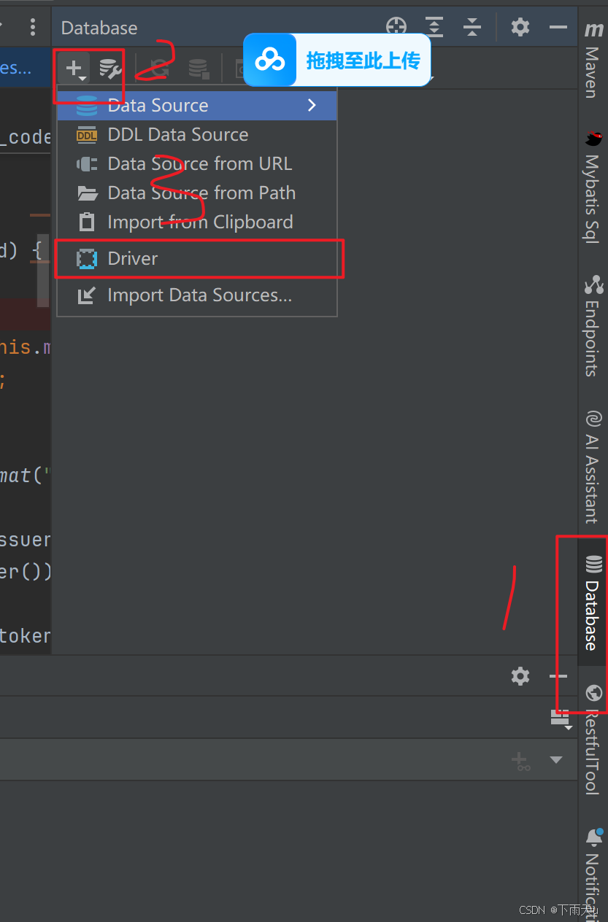Image resolution: width=608 pixels, height=922 pixels.
Task: Open the RestfulTool sidebar tab
Action: pyautogui.click(x=593, y=738)
